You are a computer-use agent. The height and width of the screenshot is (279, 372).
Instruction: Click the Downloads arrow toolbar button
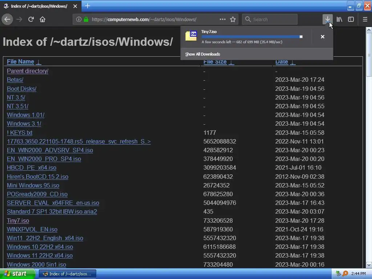click(x=327, y=19)
